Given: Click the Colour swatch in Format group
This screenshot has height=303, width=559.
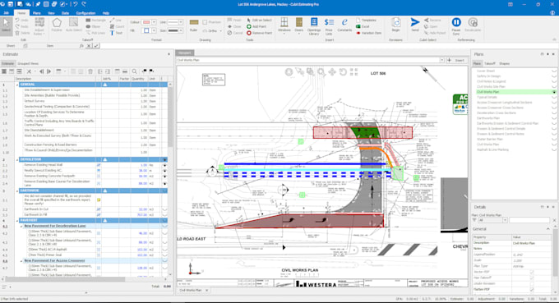Looking at the screenshot, I should tap(146, 22).
